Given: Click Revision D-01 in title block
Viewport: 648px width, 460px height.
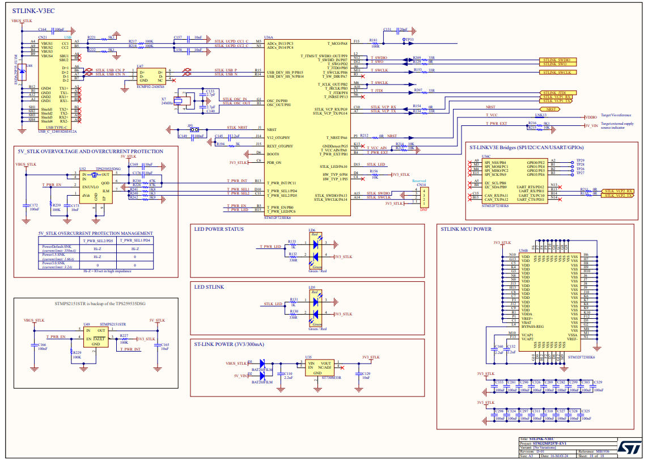Looking at the screenshot, I should tap(533, 451).
